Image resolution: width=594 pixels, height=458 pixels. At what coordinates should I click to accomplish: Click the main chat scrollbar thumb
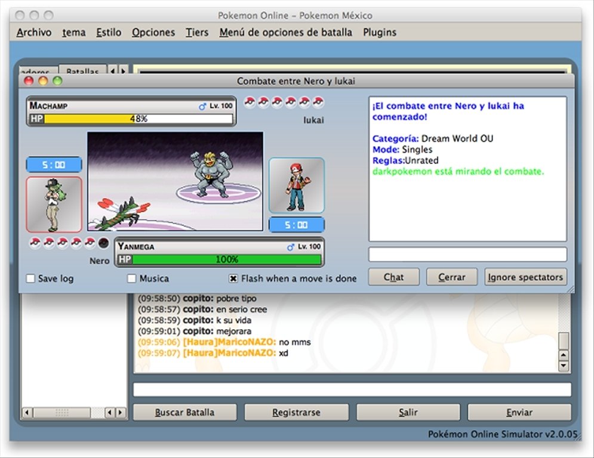coord(564,341)
